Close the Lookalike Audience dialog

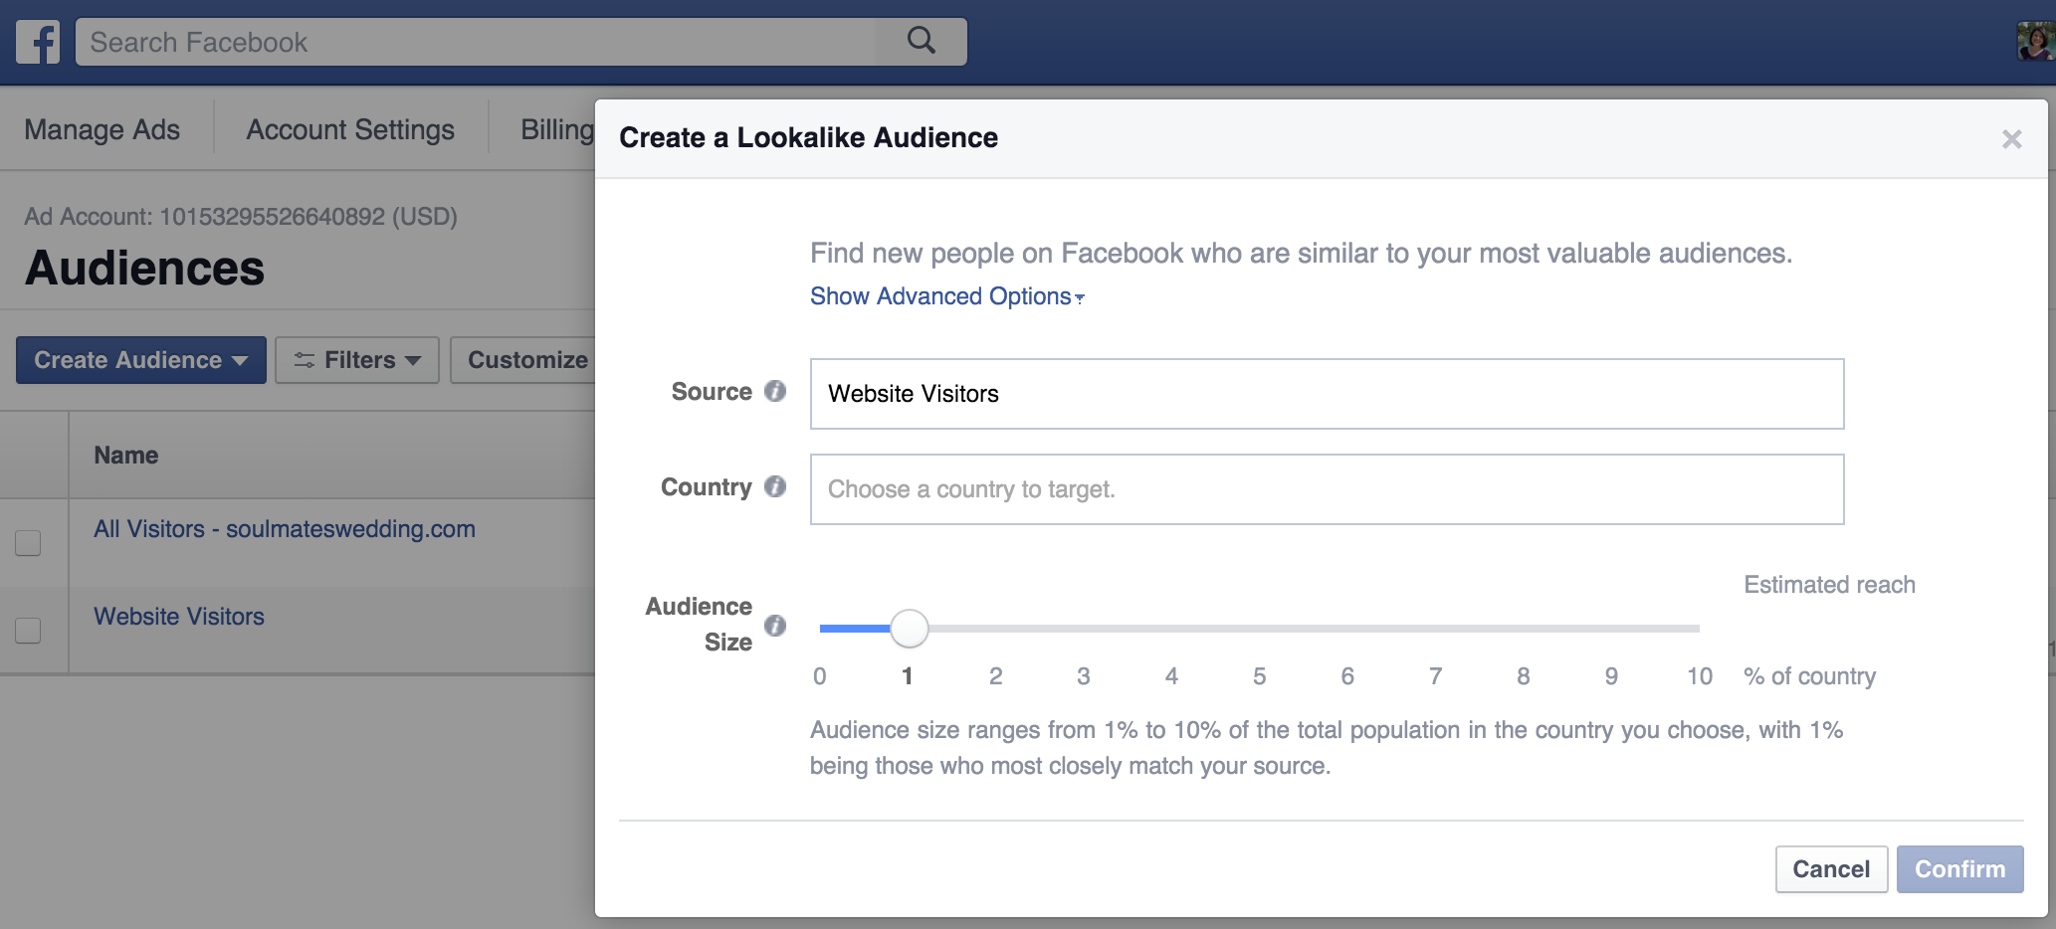[2011, 139]
